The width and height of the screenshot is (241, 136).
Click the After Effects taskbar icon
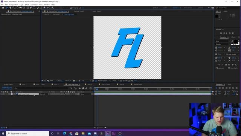click(108, 133)
